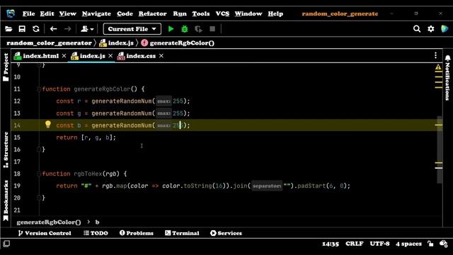Run with coverage icon

coord(198,29)
